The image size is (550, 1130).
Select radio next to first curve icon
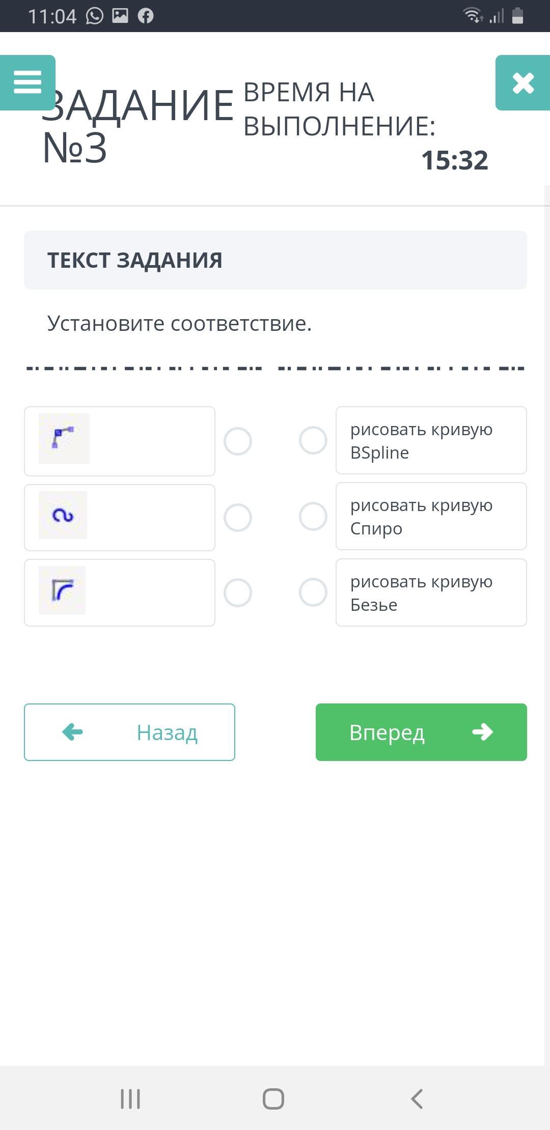[238, 441]
